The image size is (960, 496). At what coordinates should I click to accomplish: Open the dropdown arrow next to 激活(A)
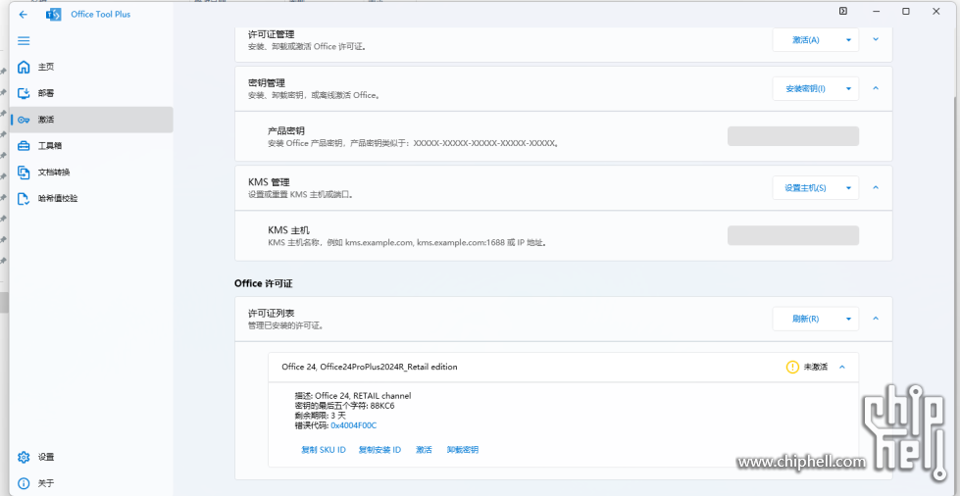coord(848,40)
